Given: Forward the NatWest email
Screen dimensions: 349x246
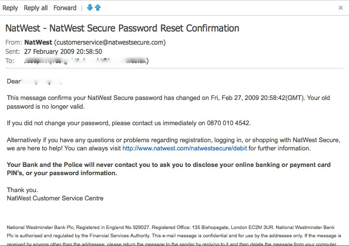Looking at the screenshot, I should pyautogui.click(x=65, y=8).
